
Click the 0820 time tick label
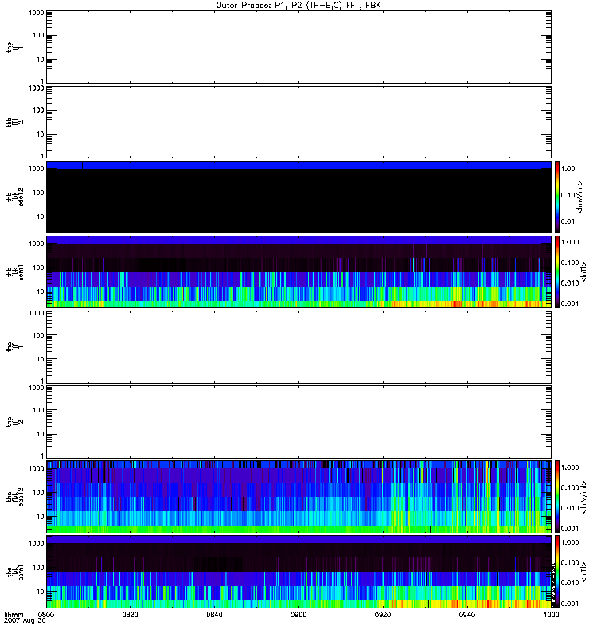click(131, 615)
